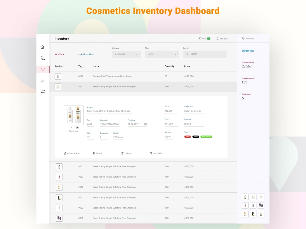Click the Bulk Edit label

pyautogui.click(x=158, y=154)
